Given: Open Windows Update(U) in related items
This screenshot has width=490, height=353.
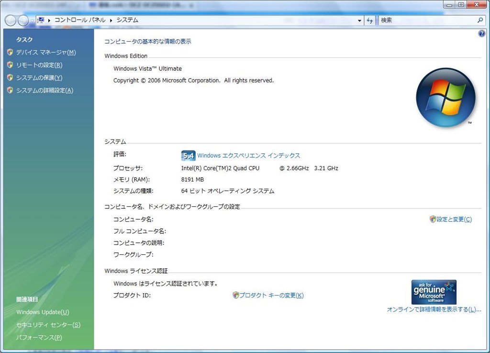Looking at the screenshot, I should point(43,312).
